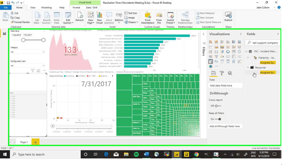
Task: Collapse the INC - Incident Man... table
Action: click(246, 52)
